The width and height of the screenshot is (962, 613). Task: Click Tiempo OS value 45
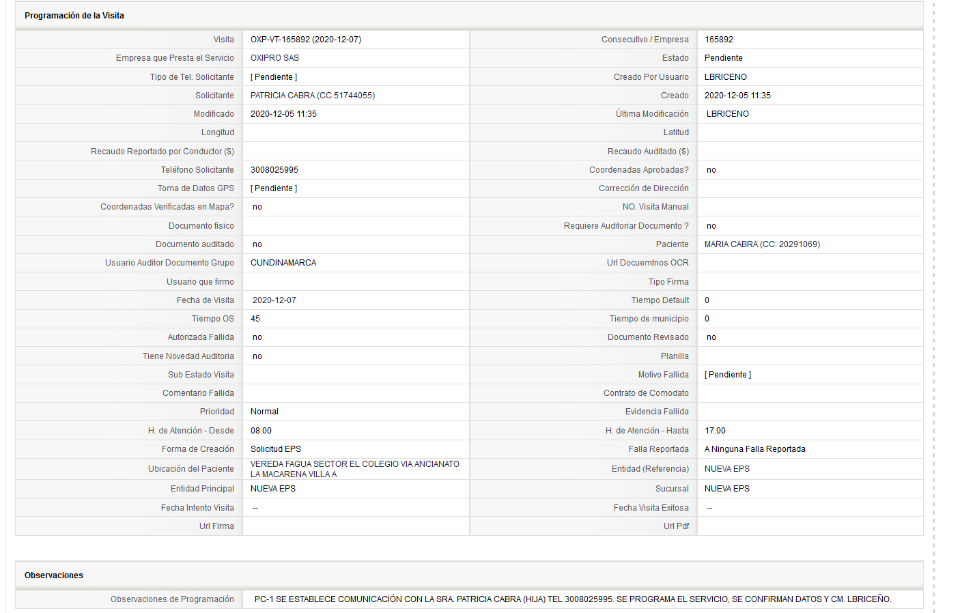pos(255,319)
